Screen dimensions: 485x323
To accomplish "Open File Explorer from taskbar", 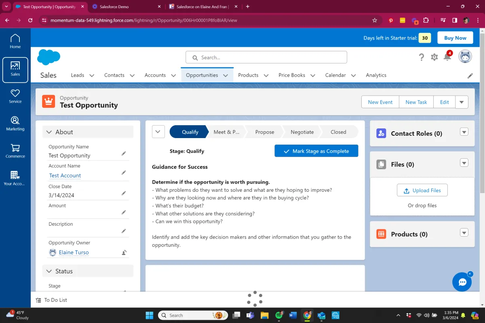I will (264, 315).
